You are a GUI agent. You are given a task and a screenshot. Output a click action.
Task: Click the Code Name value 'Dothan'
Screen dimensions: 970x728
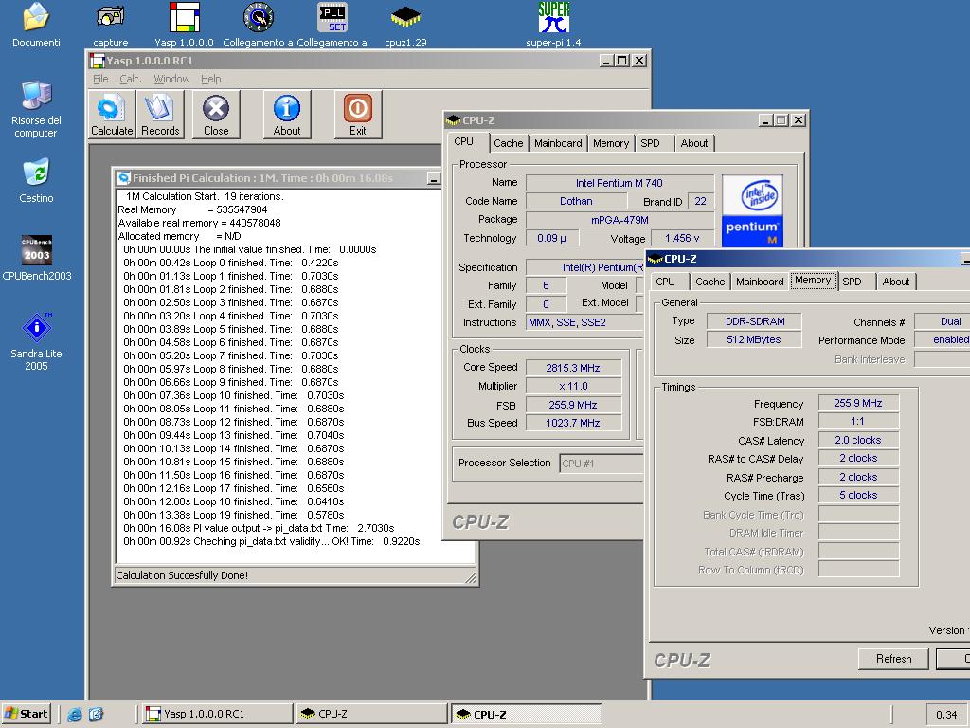tap(576, 201)
